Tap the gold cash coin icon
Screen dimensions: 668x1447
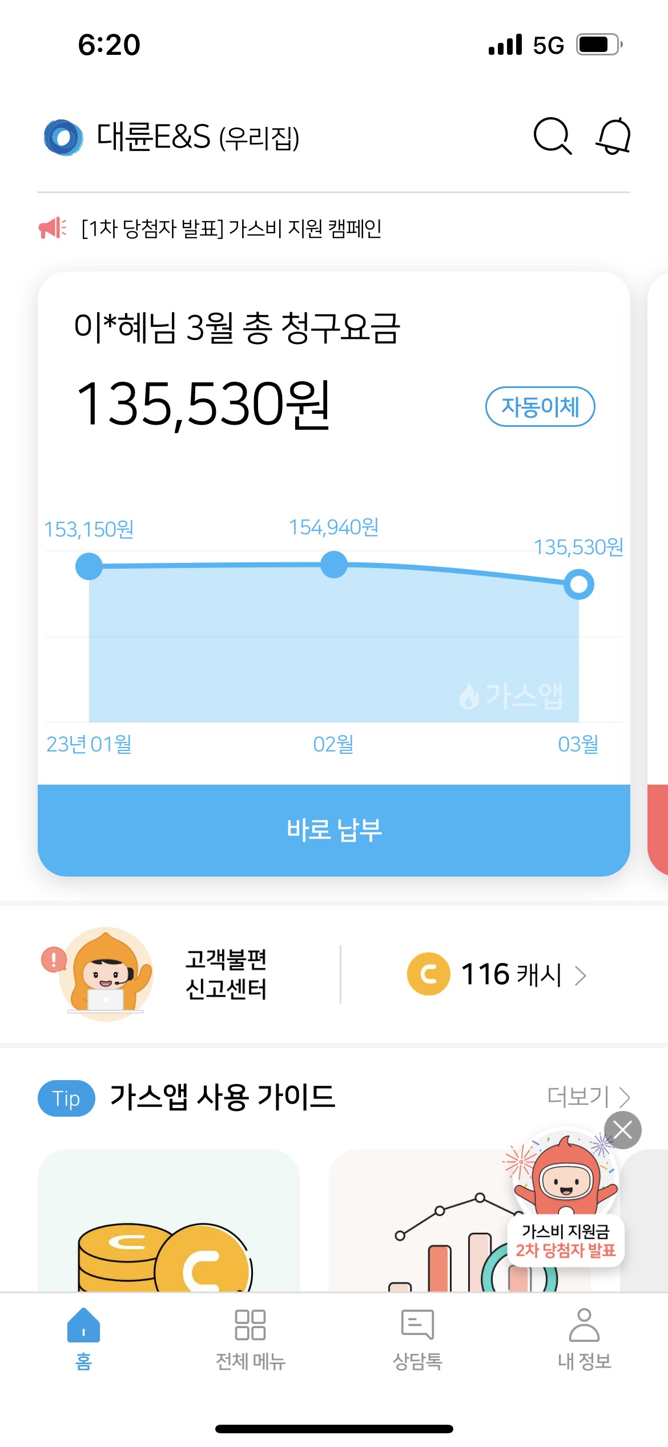[x=428, y=974]
